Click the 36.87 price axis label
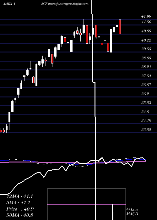The height and width of the screenshot is (220, 157). point(146,85)
